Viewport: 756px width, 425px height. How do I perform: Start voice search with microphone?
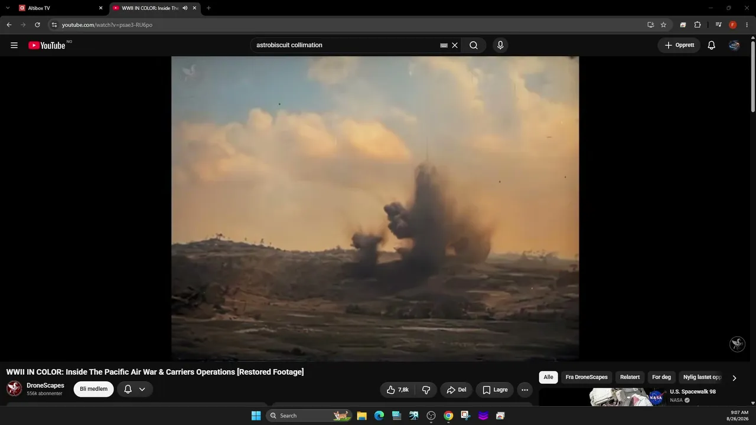tap(500, 45)
